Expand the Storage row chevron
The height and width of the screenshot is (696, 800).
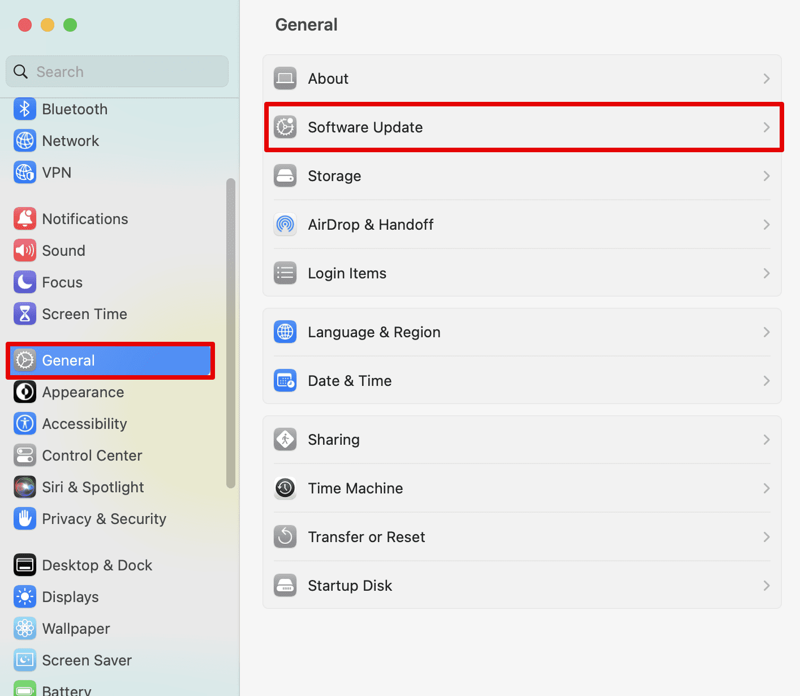point(767,176)
